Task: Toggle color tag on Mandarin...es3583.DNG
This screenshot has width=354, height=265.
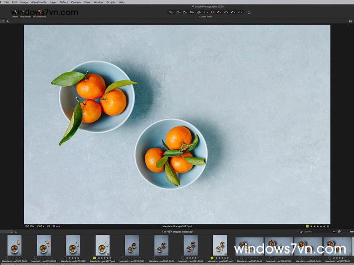Action: (x=241, y=258)
